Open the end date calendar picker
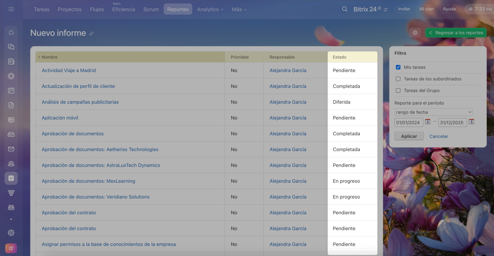This screenshot has height=256, width=494. click(x=472, y=122)
